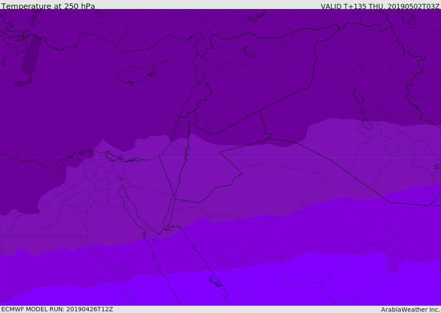Click the 'Temperature at 250 hPa' title
This screenshot has width=441, height=313.
click(x=48, y=6)
